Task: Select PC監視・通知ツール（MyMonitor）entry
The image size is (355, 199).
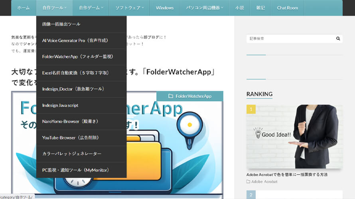Action: pos(75,170)
